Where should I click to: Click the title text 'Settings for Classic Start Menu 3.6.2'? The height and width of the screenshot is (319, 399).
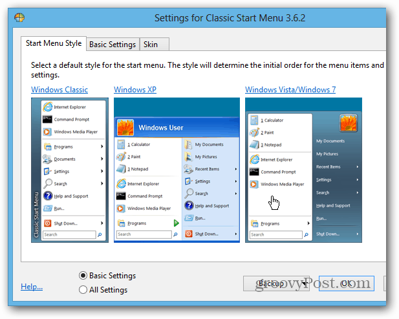click(230, 18)
